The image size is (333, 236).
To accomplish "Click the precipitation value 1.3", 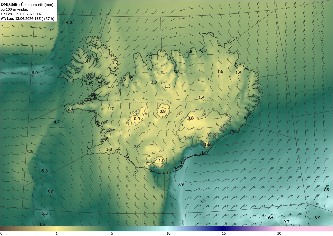I will (x=167, y=86).
